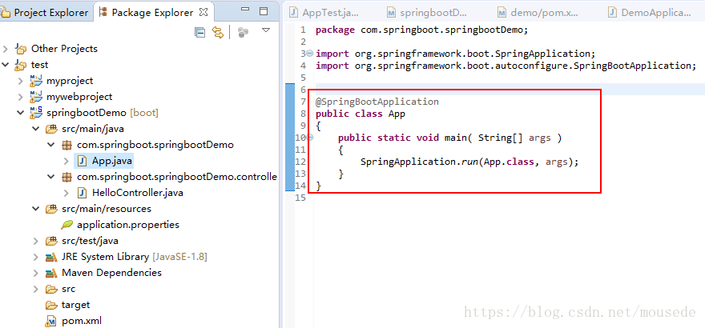Expand the myproject node

(21, 81)
